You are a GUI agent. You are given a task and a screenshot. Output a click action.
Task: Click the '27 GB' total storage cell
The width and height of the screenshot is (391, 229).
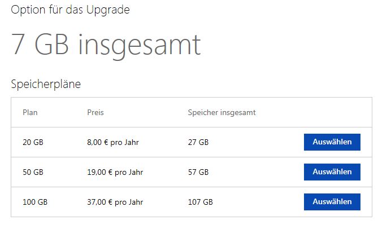click(198, 143)
